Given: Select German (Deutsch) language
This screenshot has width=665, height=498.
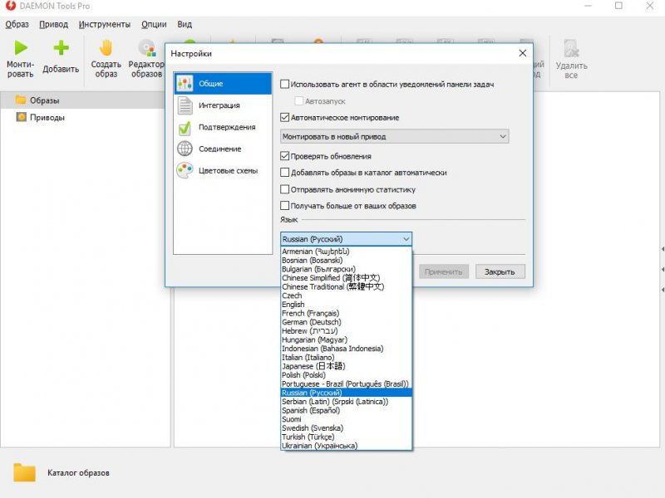Looking at the screenshot, I should (346, 322).
